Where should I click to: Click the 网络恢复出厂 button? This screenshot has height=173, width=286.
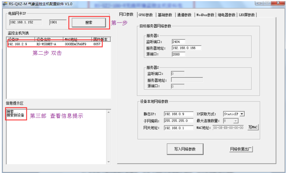241,149
